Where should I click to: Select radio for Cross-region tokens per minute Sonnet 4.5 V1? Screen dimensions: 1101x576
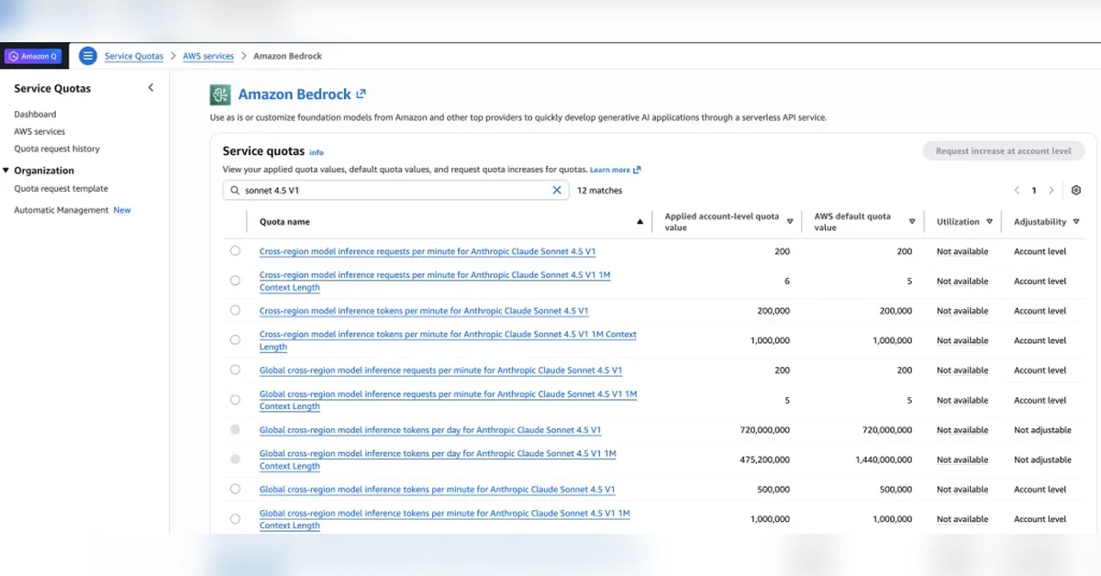click(235, 310)
